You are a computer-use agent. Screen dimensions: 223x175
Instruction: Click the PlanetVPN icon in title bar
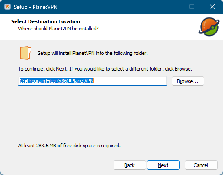pyautogui.click(x=8, y=7)
